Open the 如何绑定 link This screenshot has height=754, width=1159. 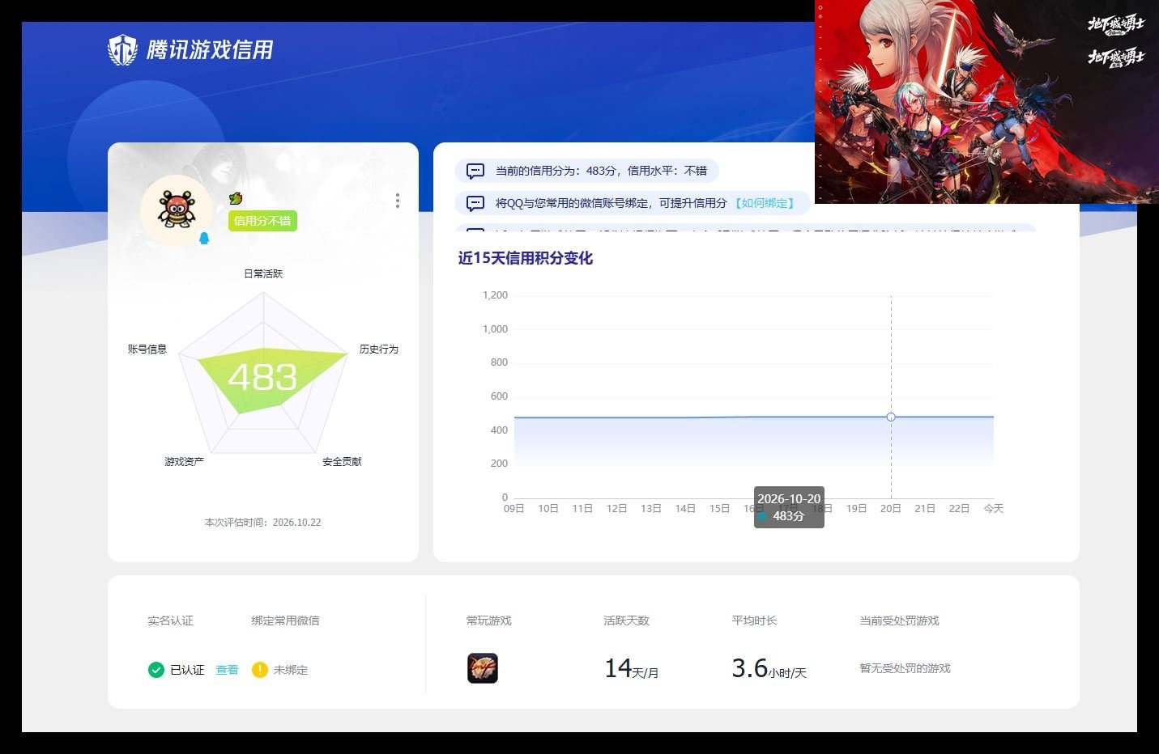(765, 203)
